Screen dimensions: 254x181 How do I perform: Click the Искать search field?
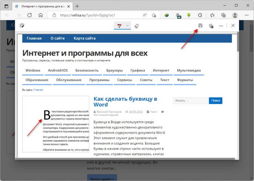point(191,101)
